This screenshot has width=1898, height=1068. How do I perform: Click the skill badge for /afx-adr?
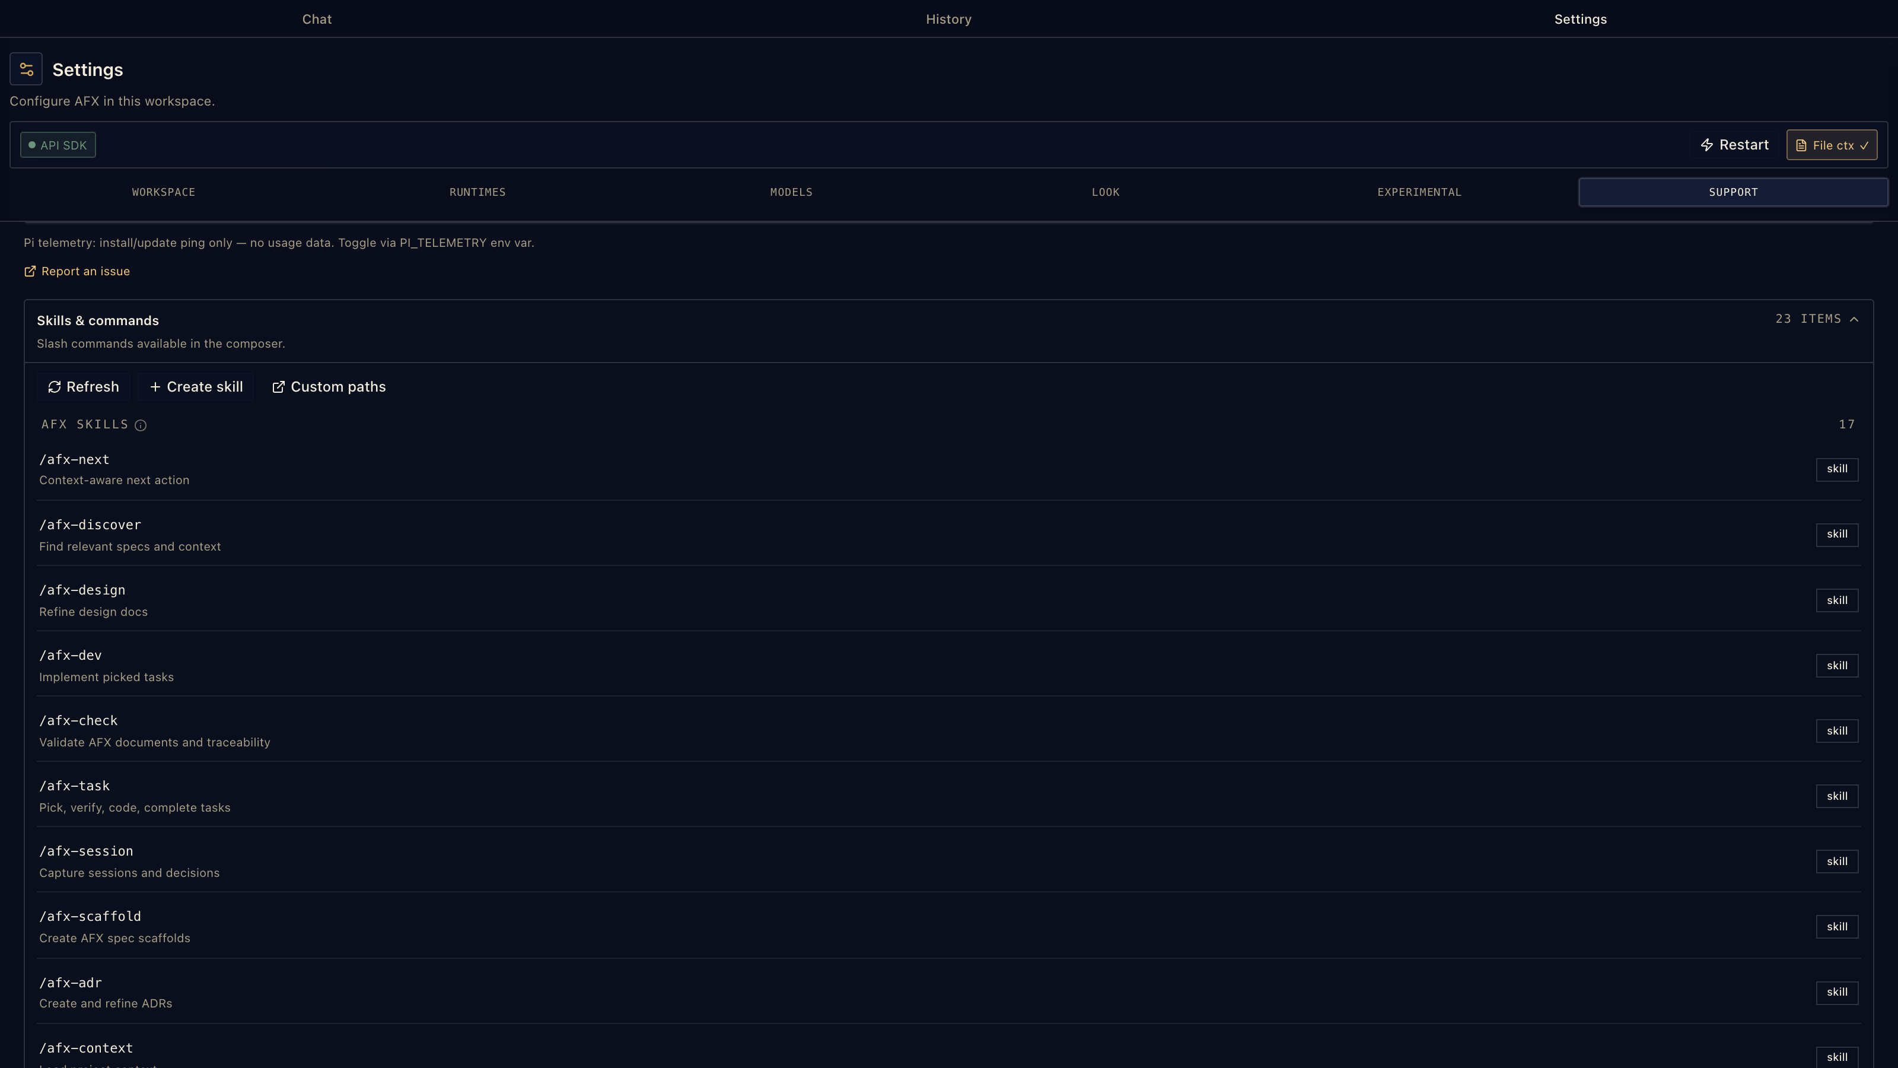coord(1837,993)
